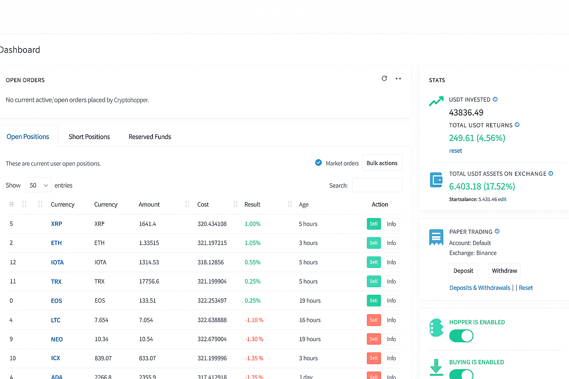Open Info for ICX position

point(392,358)
